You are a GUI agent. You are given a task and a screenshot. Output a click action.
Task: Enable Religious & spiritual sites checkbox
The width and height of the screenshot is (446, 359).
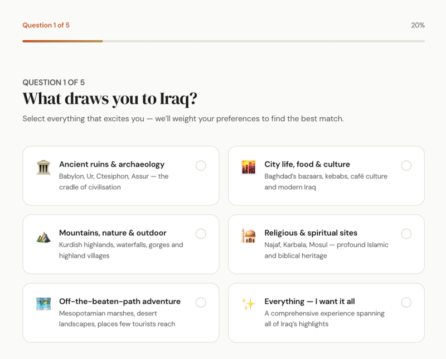[x=406, y=234]
